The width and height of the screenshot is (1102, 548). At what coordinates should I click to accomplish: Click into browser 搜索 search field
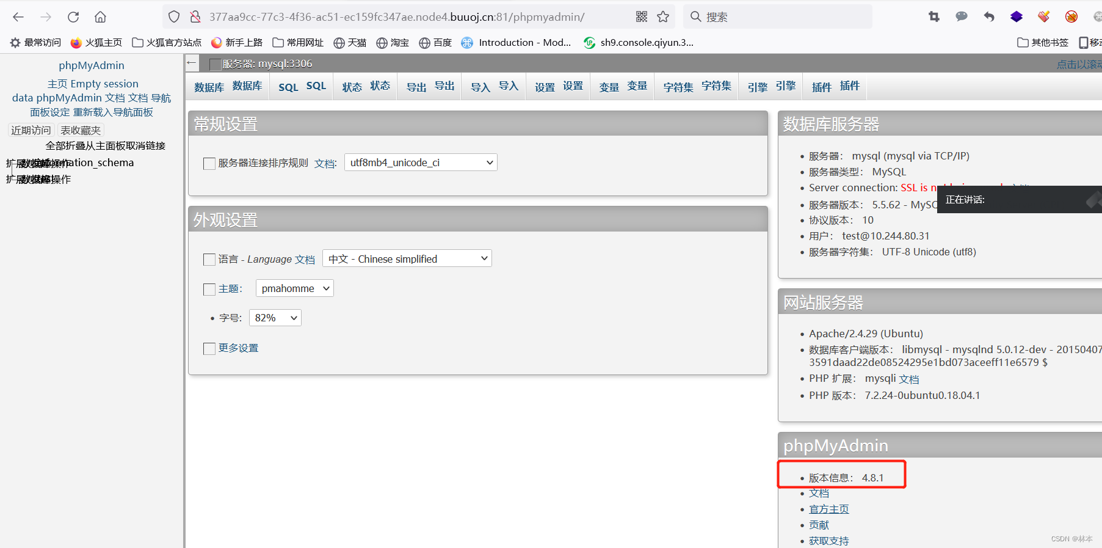pyautogui.click(x=778, y=17)
